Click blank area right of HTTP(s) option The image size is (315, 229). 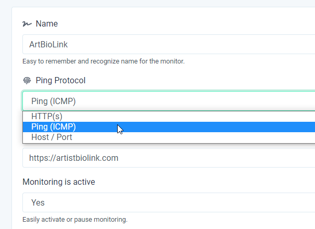(x=189, y=116)
